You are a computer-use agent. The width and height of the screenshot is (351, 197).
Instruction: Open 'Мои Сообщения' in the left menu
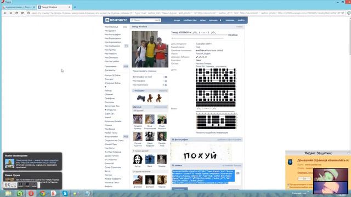coord(112,46)
